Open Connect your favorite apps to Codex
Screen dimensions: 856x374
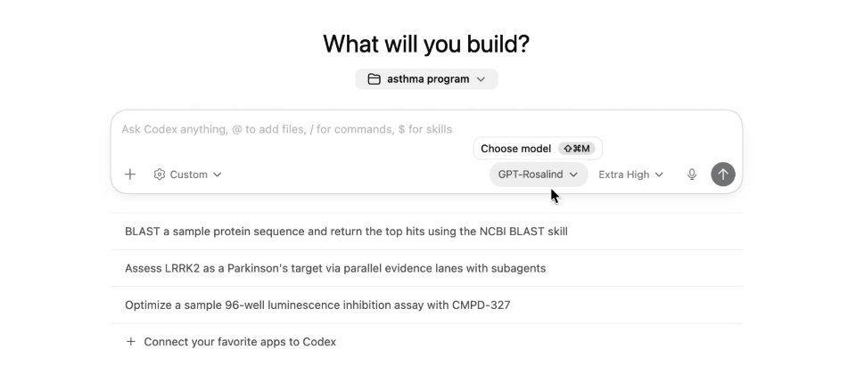coord(240,342)
